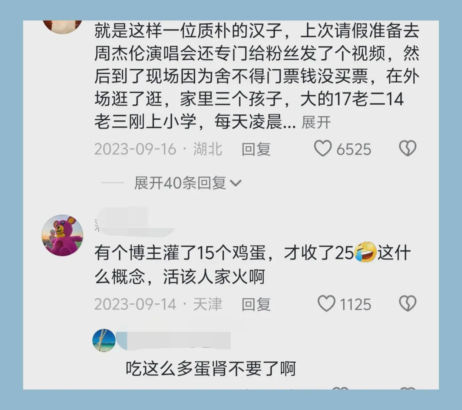Tap the 6525 like count

pyautogui.click(x=354, y=149)
